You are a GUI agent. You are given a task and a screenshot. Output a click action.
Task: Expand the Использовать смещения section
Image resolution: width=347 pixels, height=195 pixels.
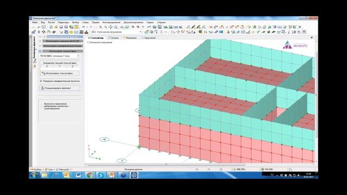coord(63,41)
